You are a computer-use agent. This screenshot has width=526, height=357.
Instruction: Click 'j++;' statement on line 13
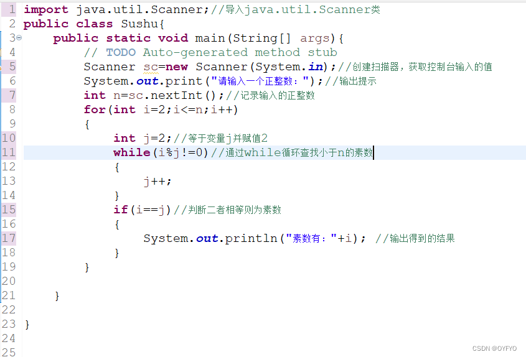(x=157, y=182)
